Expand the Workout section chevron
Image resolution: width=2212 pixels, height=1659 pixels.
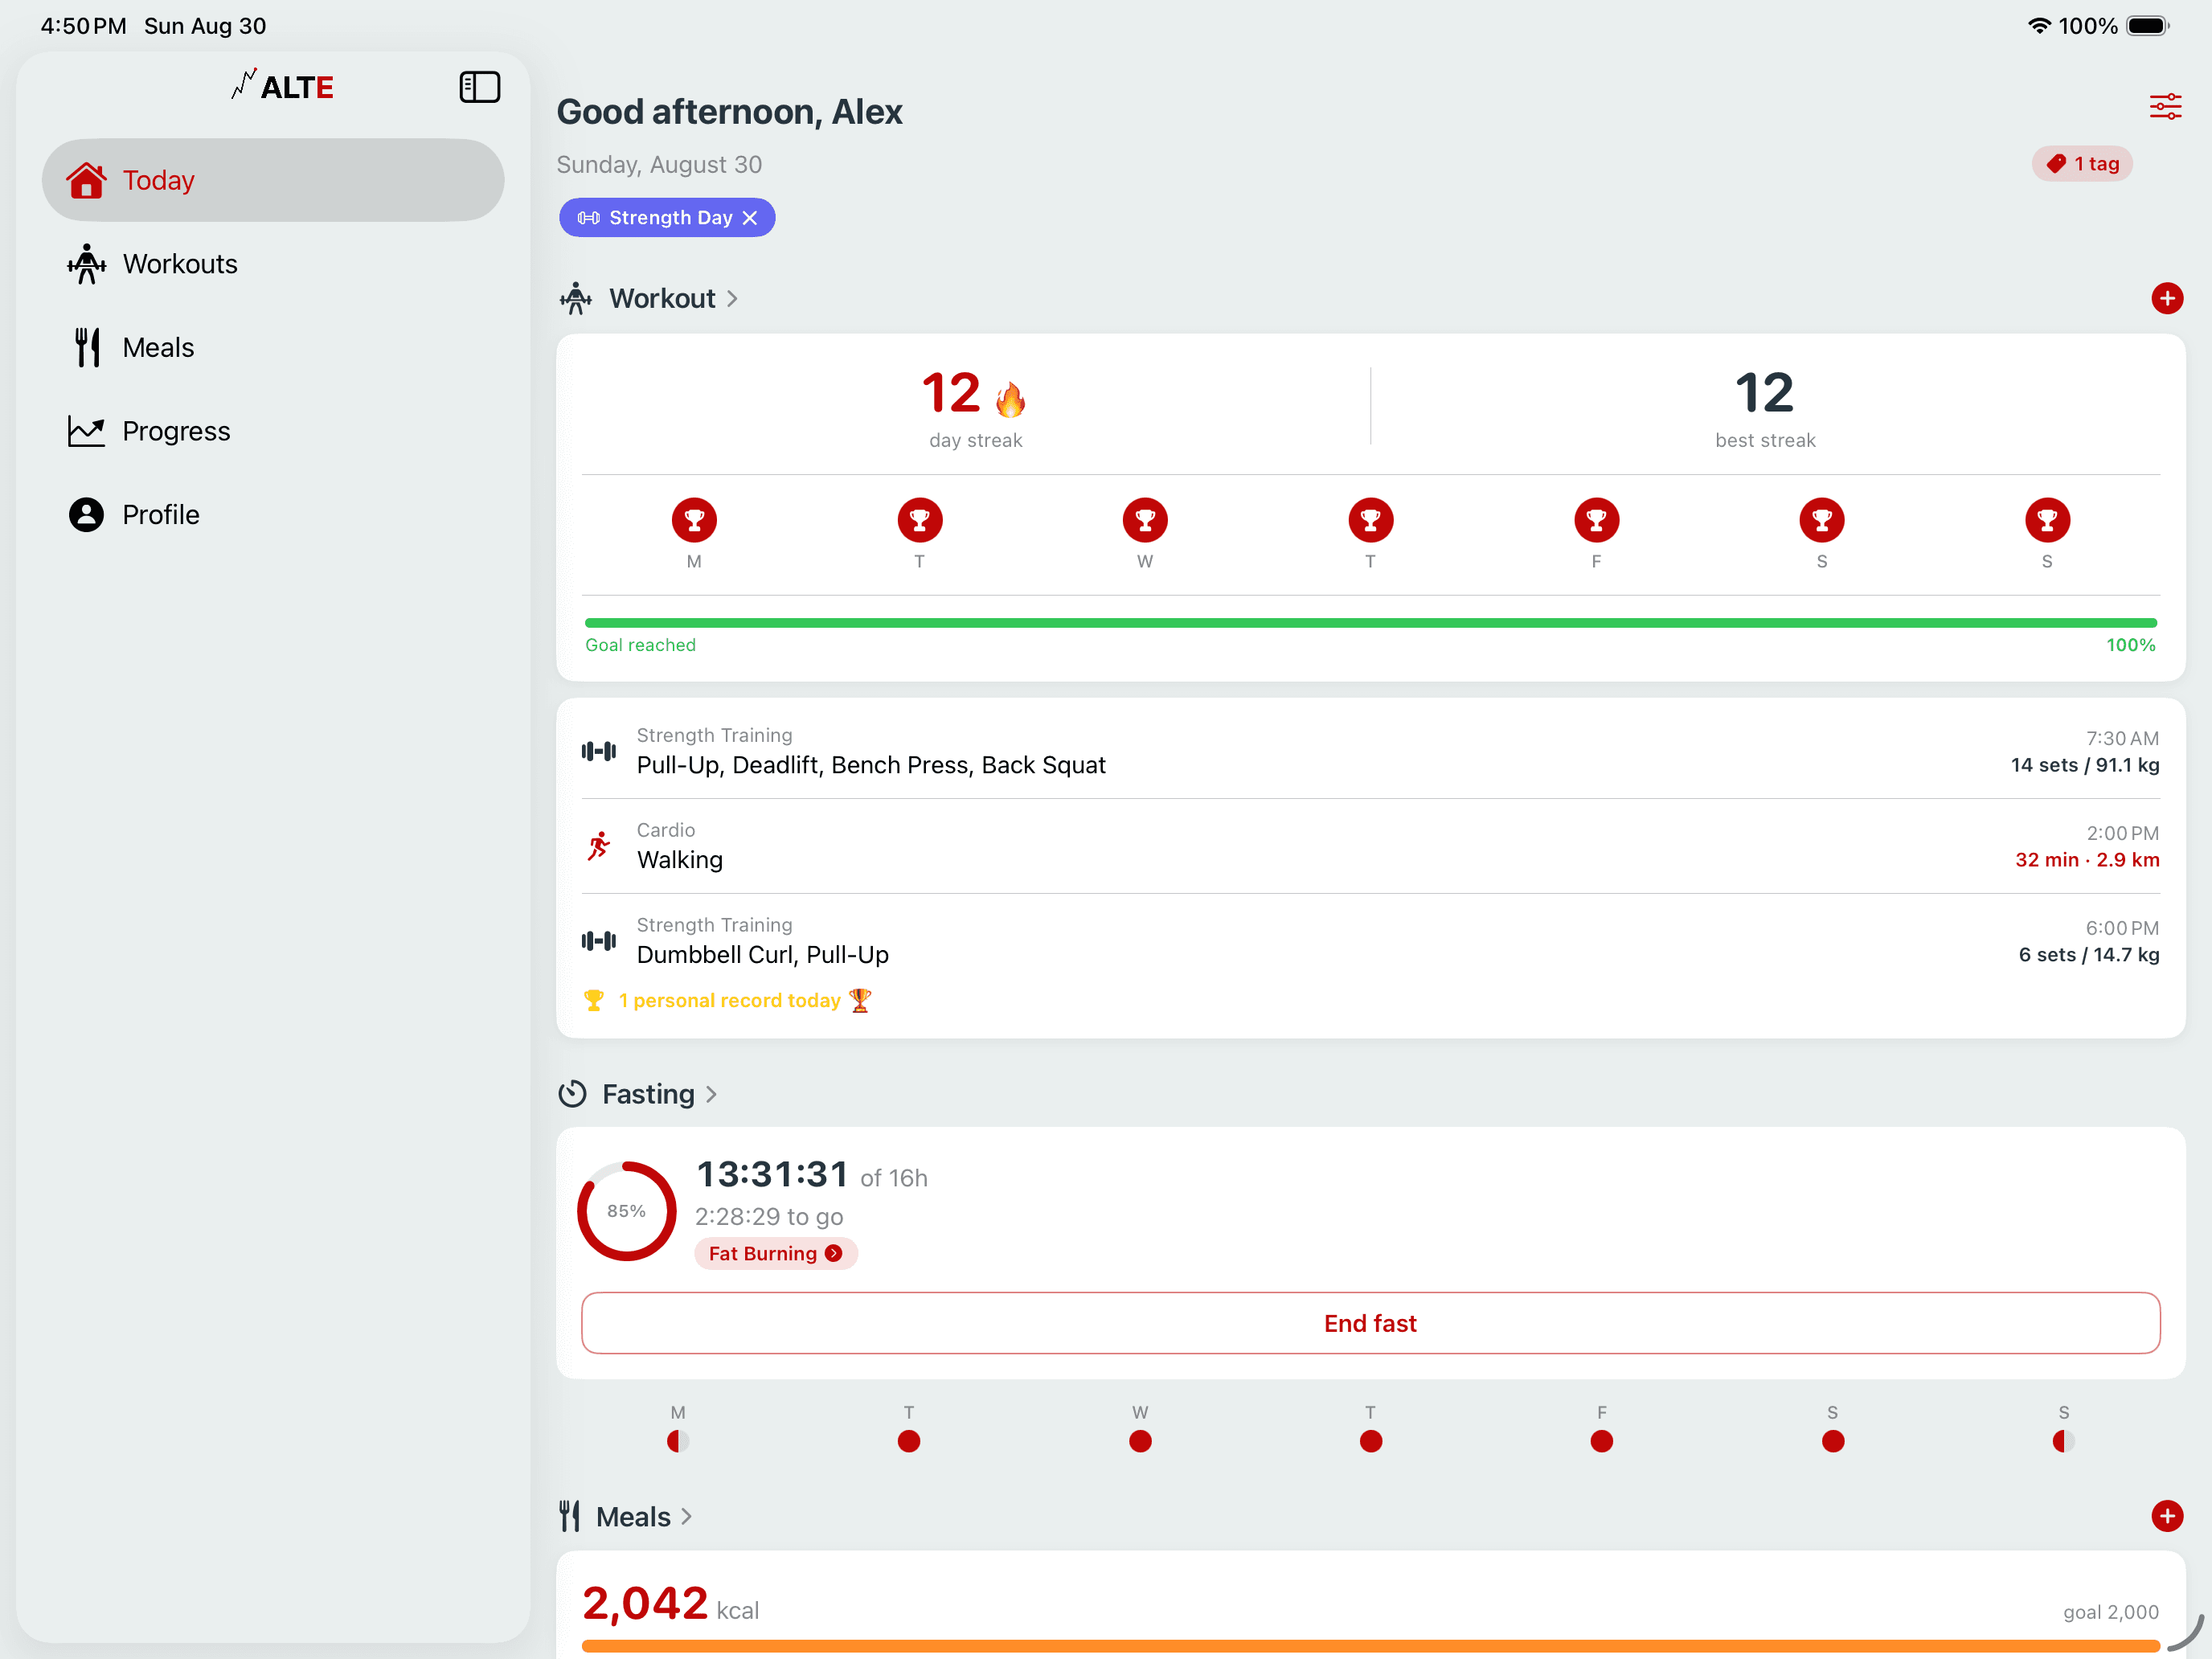click(x=732, y=299)
